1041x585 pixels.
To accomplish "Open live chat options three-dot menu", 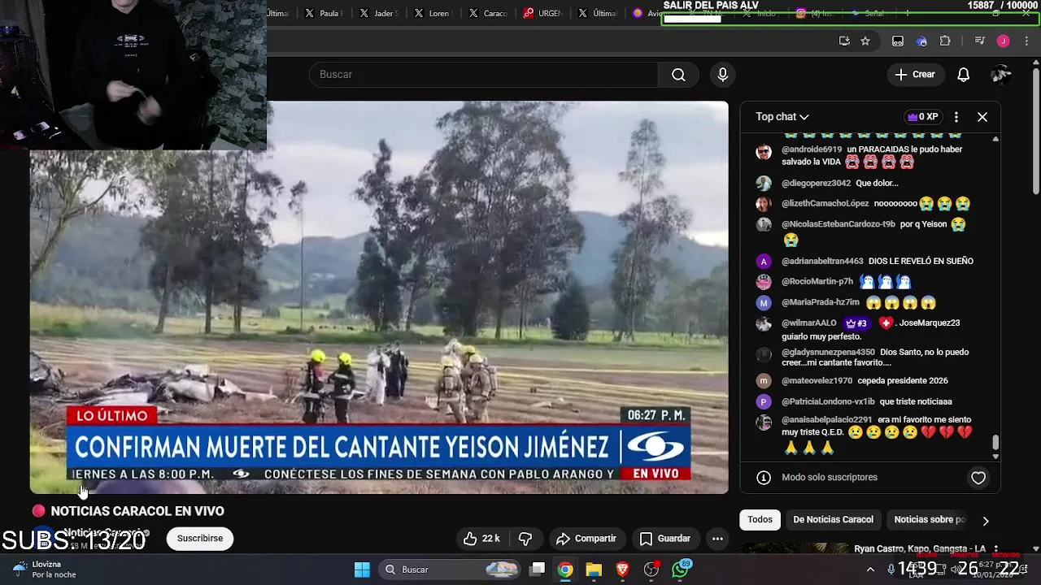I will click(x=956, y=117).
